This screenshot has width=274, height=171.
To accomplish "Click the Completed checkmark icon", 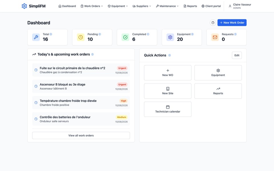I will pyautogui.click(x=125, y=37).
